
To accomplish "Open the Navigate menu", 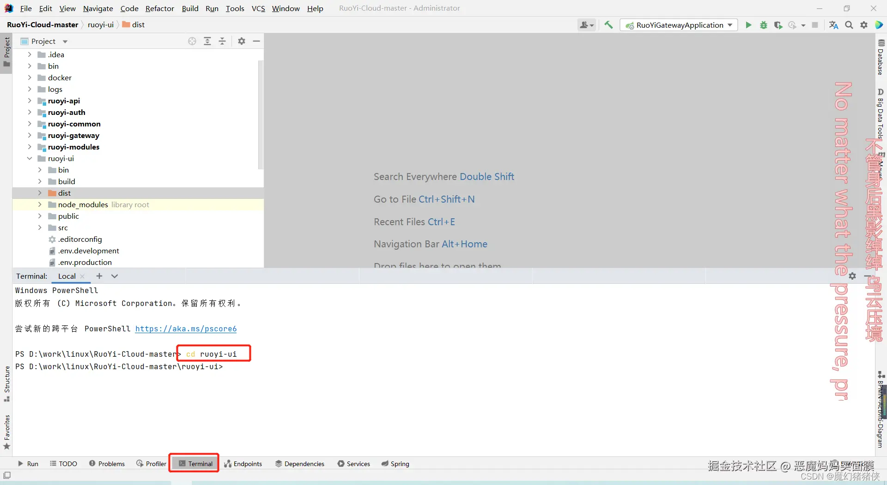I will point(98,8).
